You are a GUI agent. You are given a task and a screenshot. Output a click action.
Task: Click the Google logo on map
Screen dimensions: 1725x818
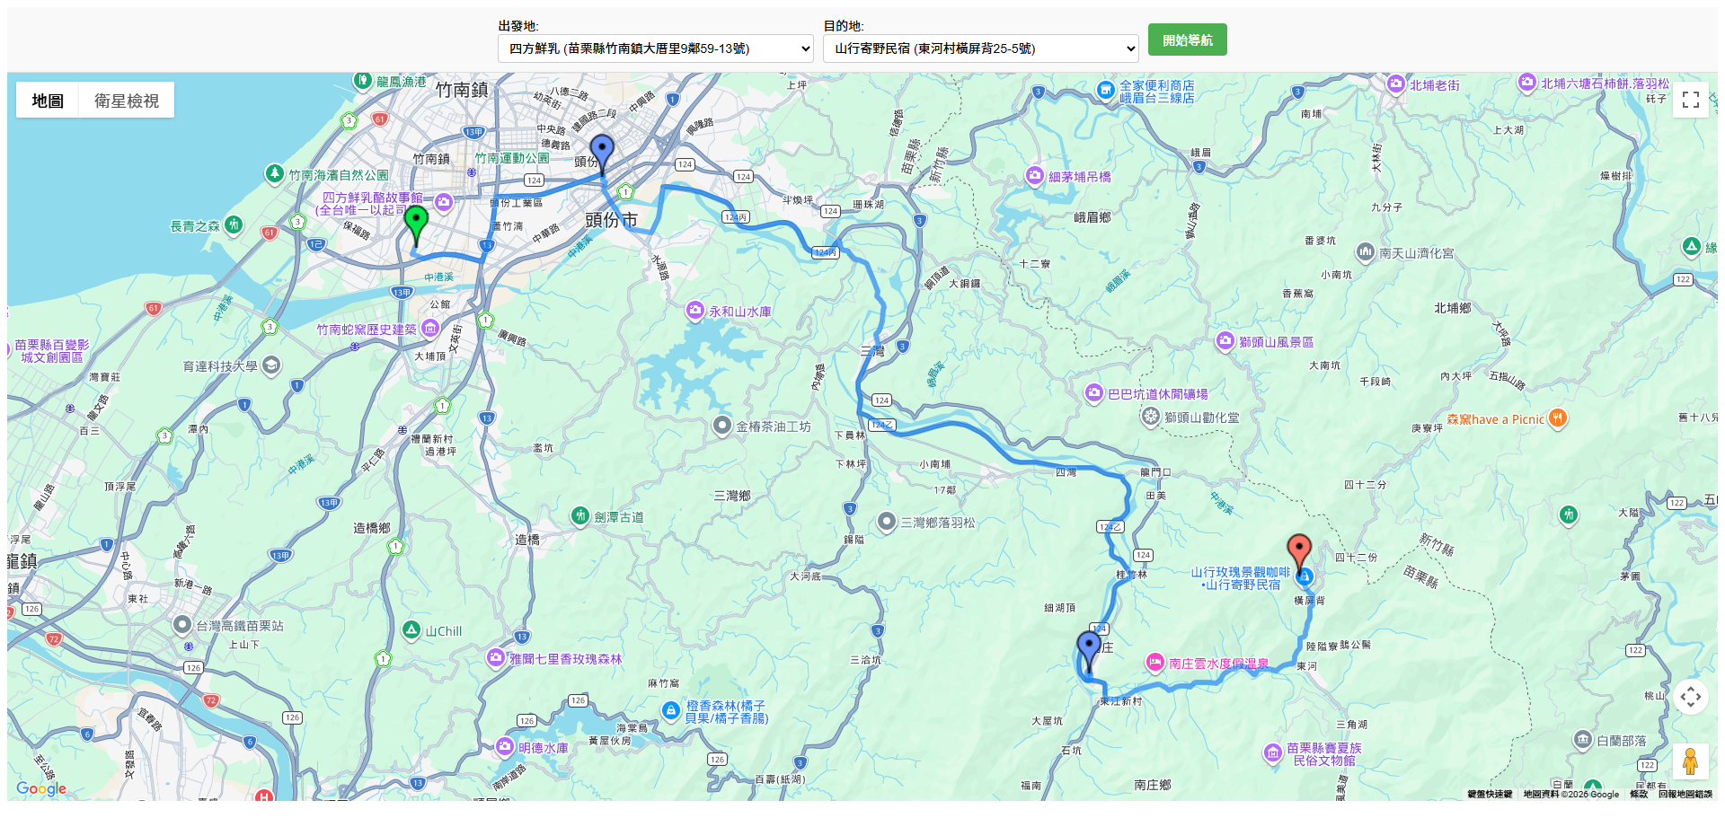(41, 788)
